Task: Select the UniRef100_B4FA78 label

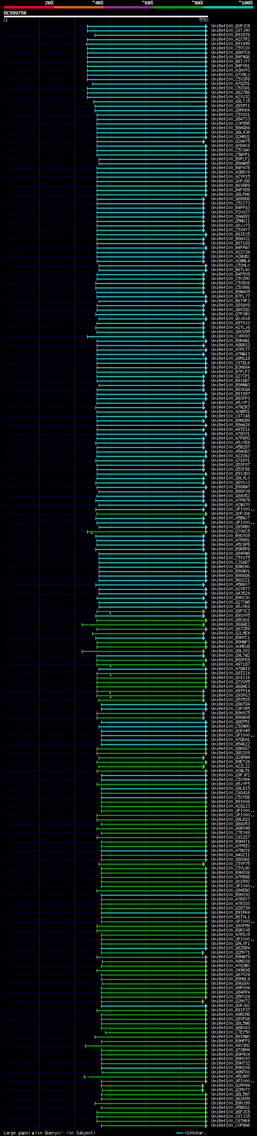Action: (230, 168)
